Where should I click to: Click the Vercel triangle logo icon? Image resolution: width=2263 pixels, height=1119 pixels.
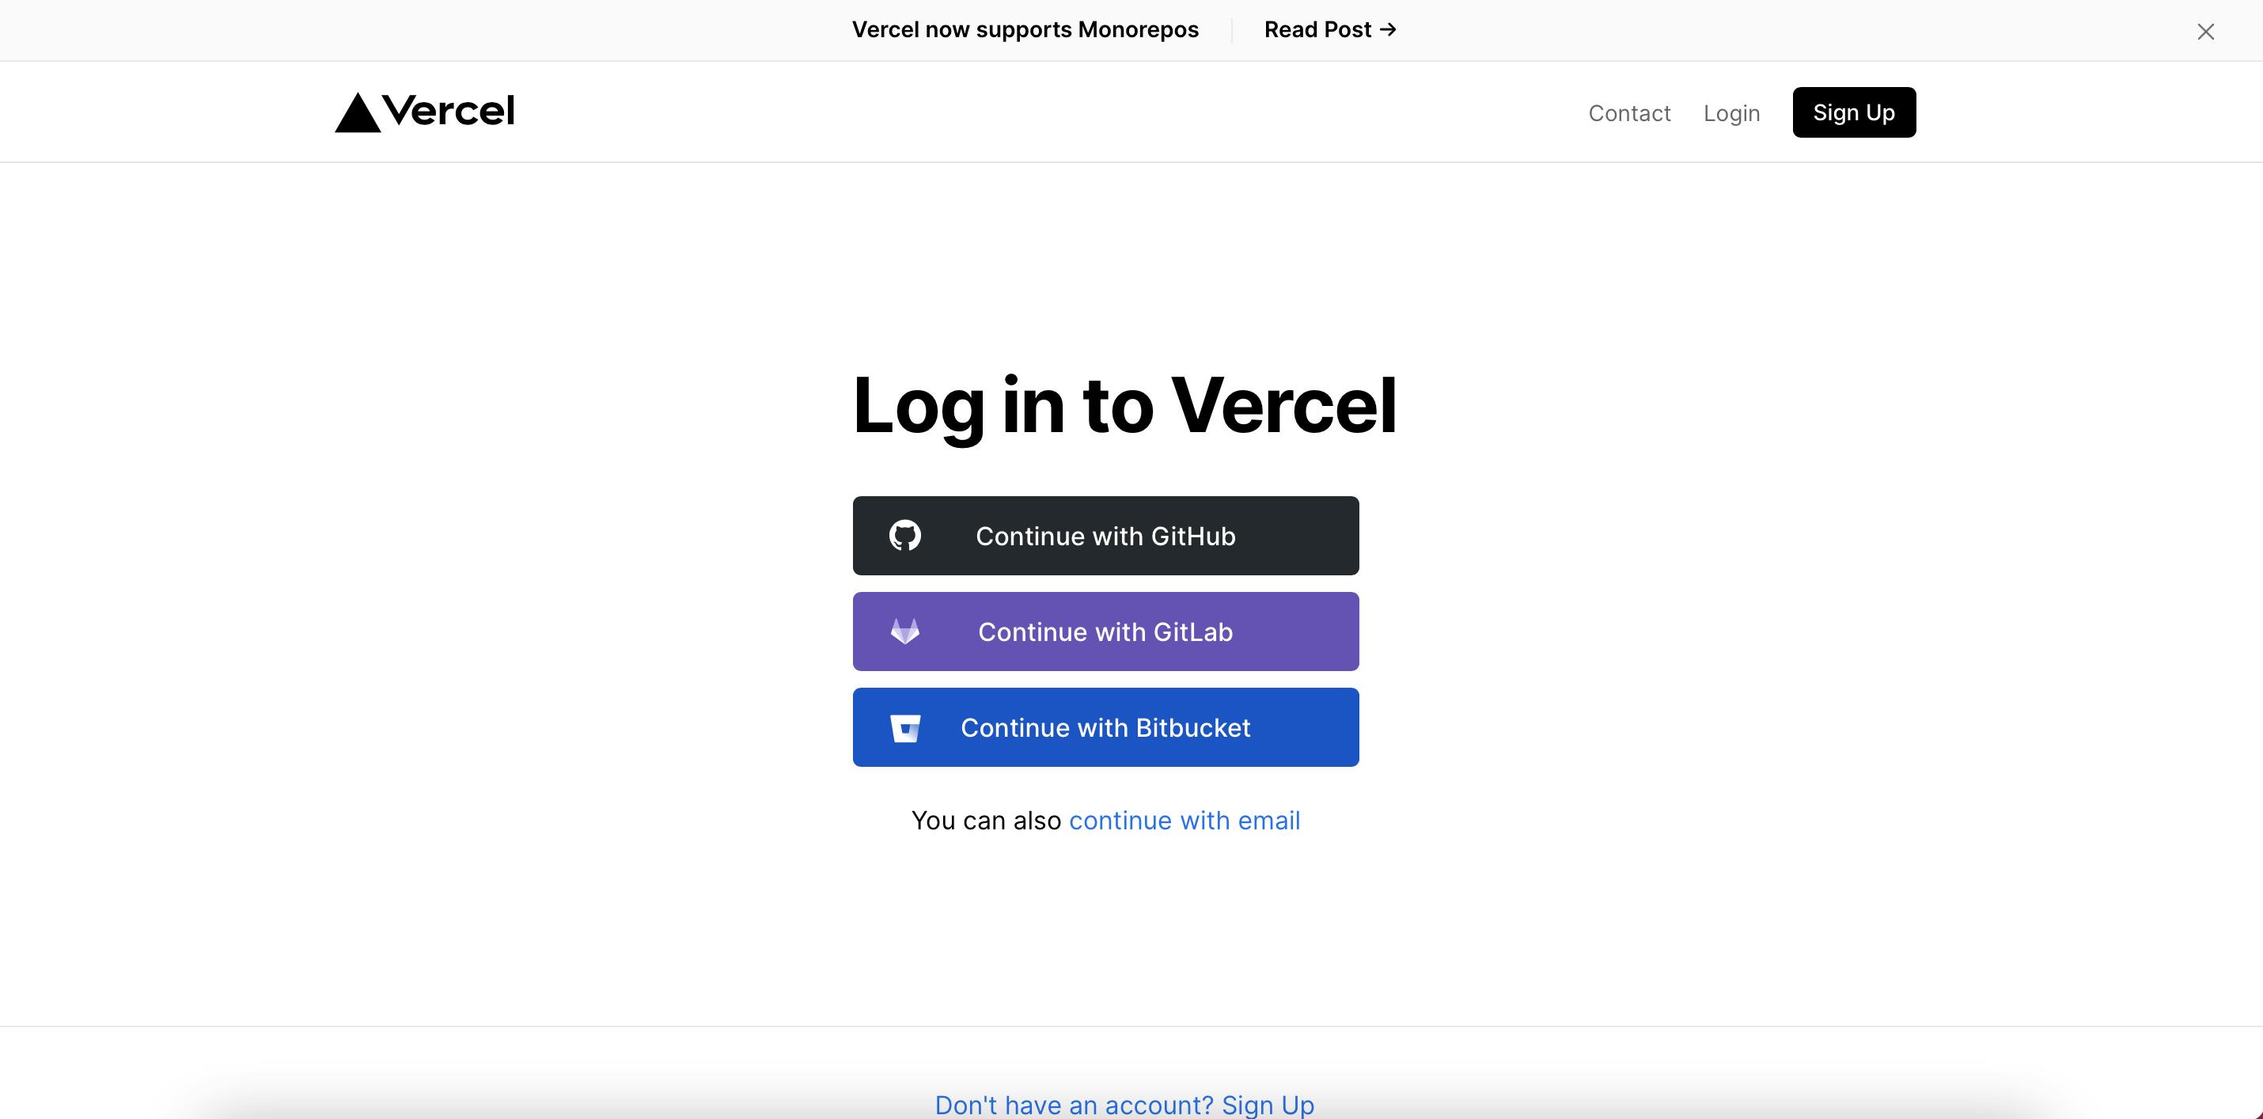(358, 112)
